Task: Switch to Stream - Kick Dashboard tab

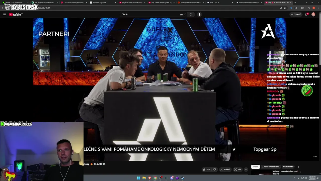Action: [15, 3]
